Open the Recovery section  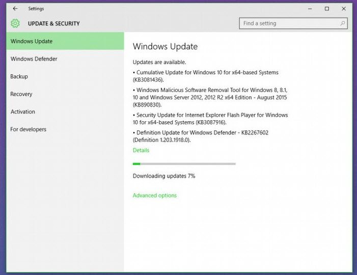(65, 94)
